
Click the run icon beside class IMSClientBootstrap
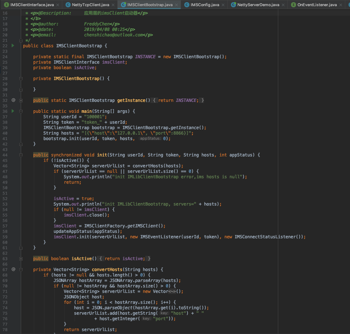pos(13,46)
